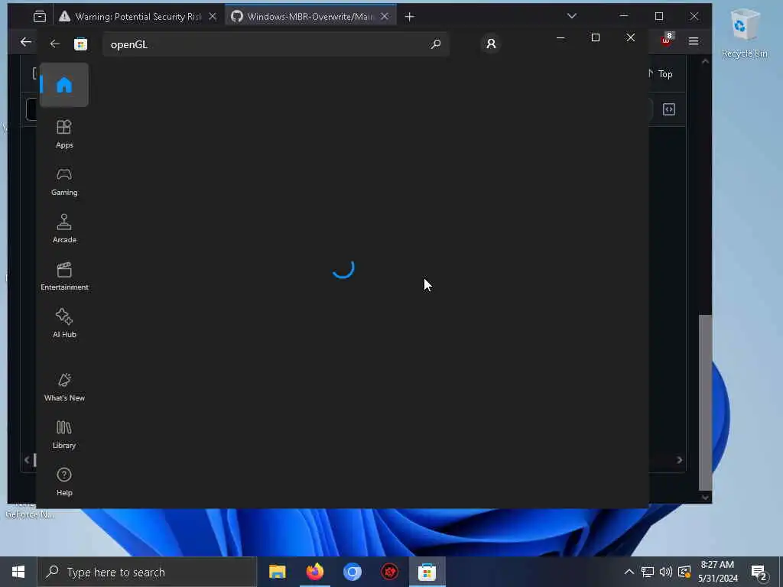This screenshot has height=587, width=783.
Task: Open a new Firefox tab
Action: click(410, 17)
